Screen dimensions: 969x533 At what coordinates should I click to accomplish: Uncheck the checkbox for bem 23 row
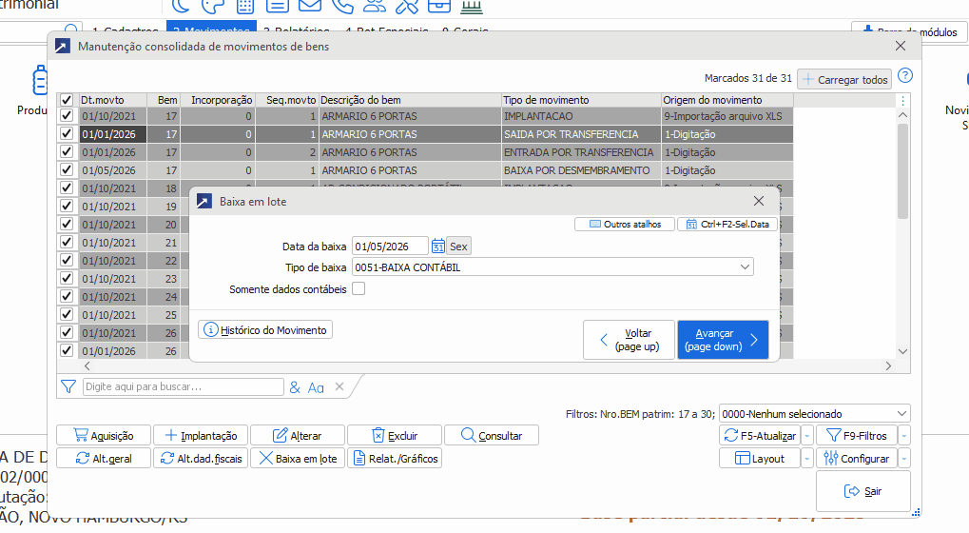pyautogui.click(x=67, y=278)
